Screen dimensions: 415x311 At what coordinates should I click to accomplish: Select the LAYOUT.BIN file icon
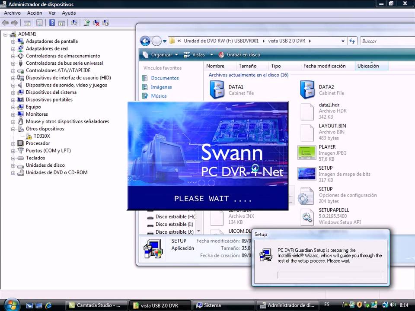(307, 132)
